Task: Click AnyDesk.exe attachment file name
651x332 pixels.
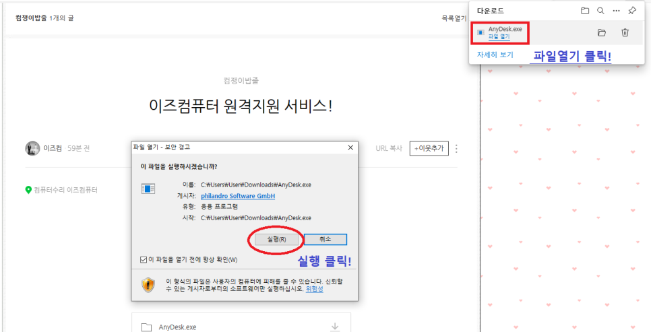Action: [x=177, y=327]
